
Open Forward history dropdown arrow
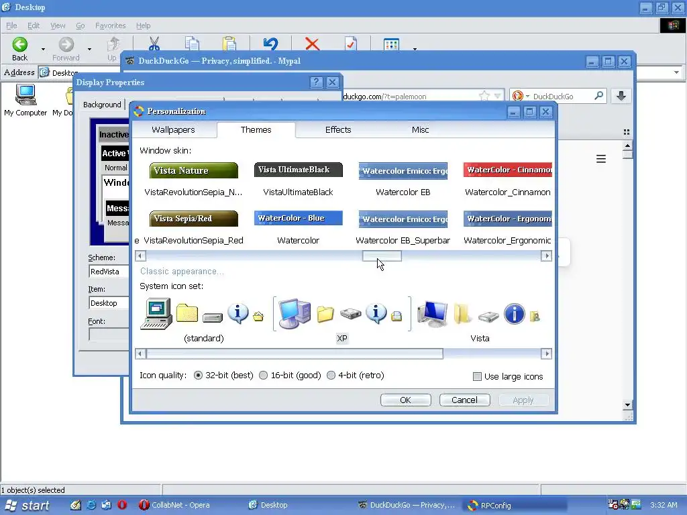point(89,49)
